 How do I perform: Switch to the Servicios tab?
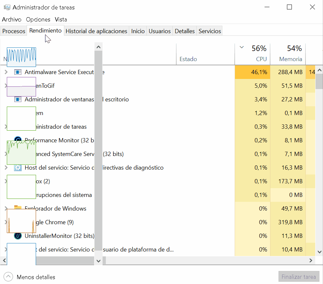pos(210,31)
